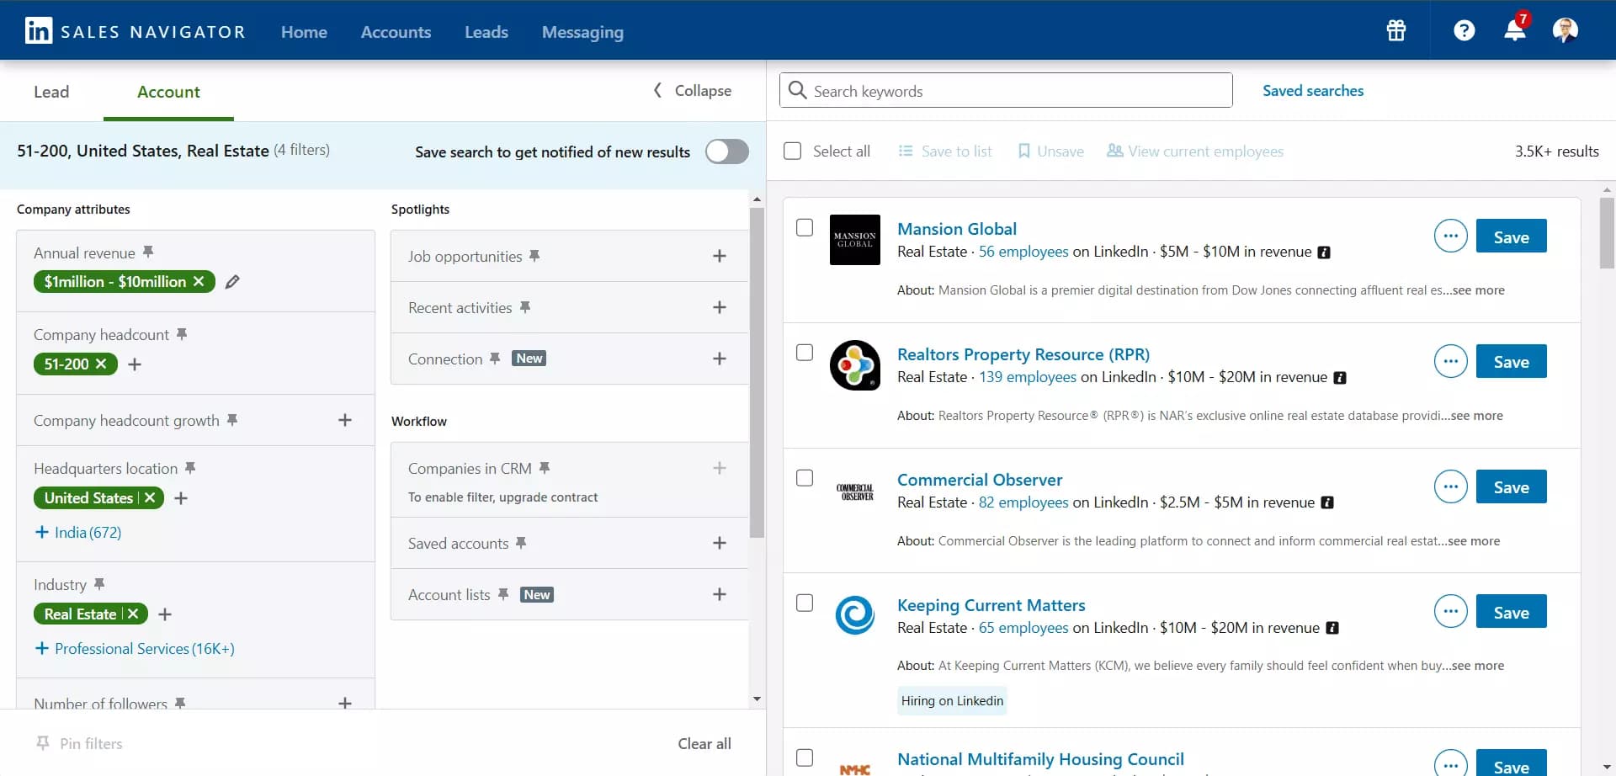This screenshot has width=1616, height=776.
Task: Remove the Real Estate industry filter
Action: pyautogui.click(x=133, y=614)
